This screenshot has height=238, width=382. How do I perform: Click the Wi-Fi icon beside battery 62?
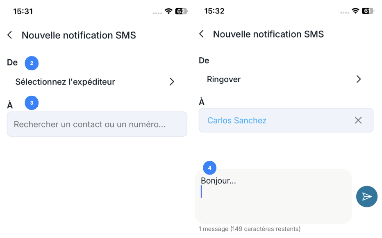(168, 11)
